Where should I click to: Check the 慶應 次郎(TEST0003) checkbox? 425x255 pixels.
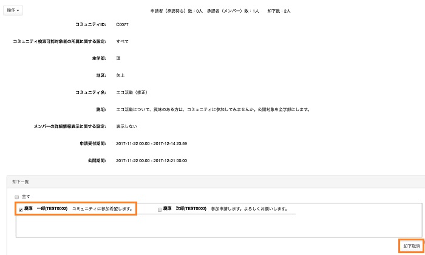[x=160, y=209]
